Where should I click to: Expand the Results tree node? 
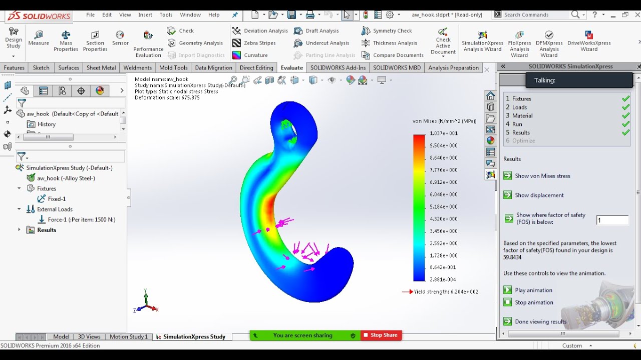pos(20,230)
